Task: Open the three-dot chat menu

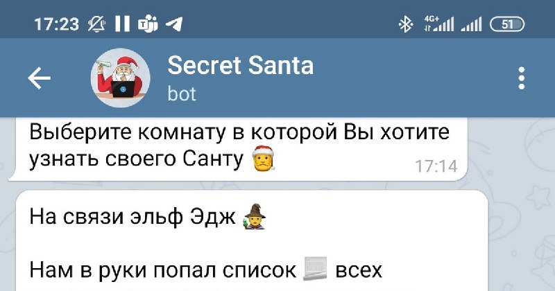Action: (x=522, y=78)
